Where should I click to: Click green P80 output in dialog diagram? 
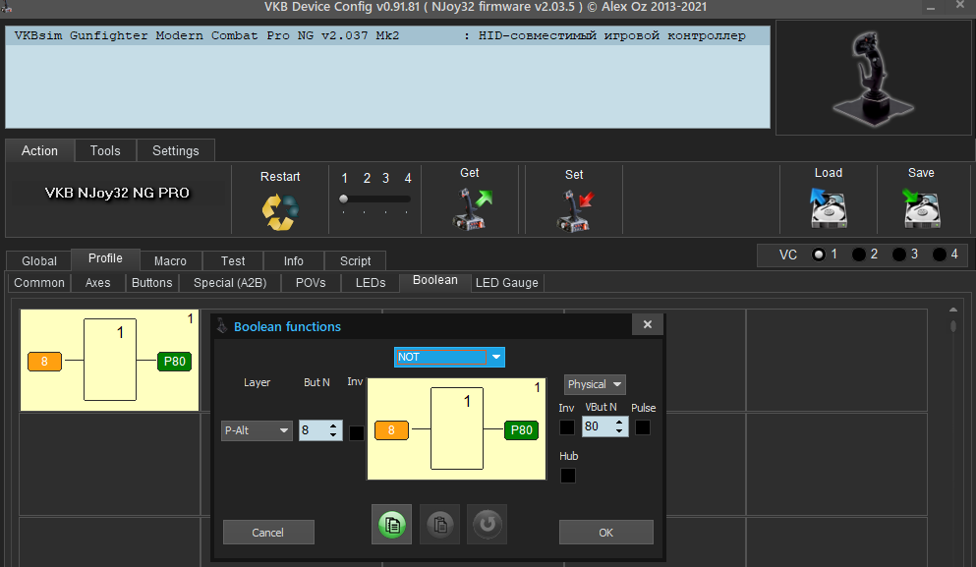522,430
